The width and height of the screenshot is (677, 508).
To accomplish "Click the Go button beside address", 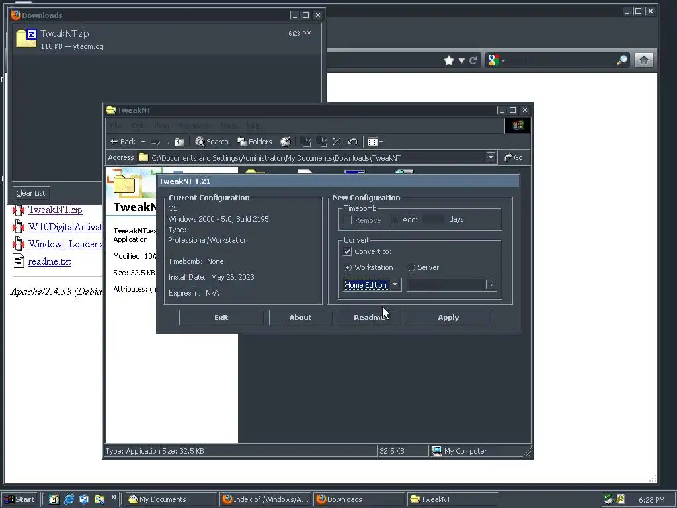I will [514, 157].
